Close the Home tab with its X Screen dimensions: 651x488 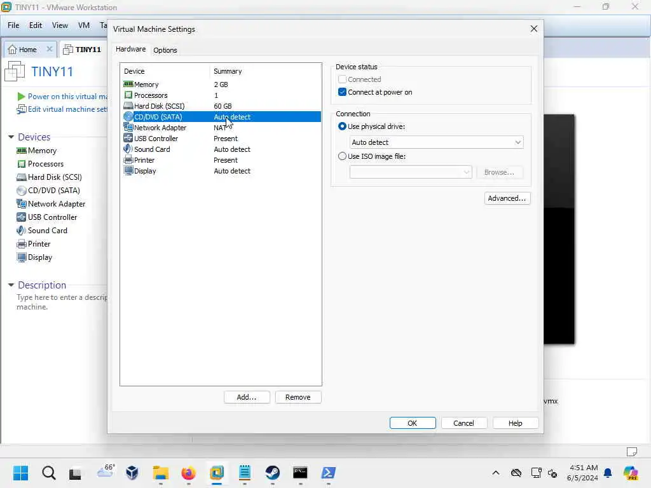[x=50, y=49]
